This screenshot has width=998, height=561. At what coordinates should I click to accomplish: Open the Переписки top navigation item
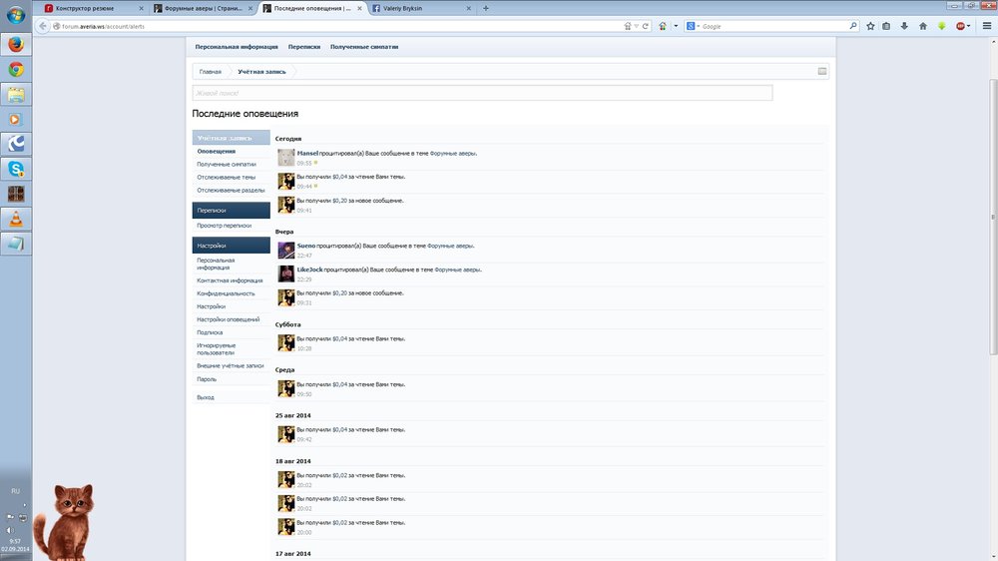pyautogui.click(x=303, y=47)
